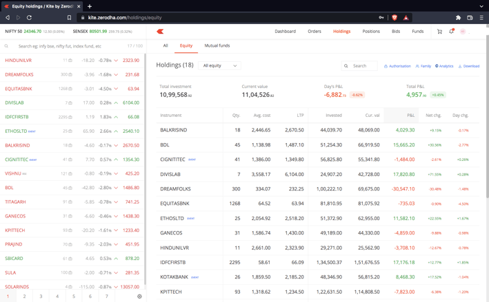Open the Positions page
The width and height of the screenshot is (489, 302).
pos(371,32)
